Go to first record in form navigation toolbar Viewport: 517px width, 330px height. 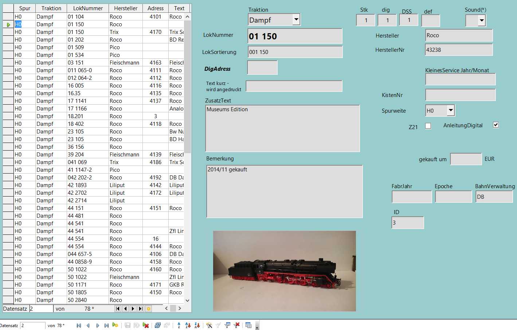pyautogui.click(x=79, y=325)
